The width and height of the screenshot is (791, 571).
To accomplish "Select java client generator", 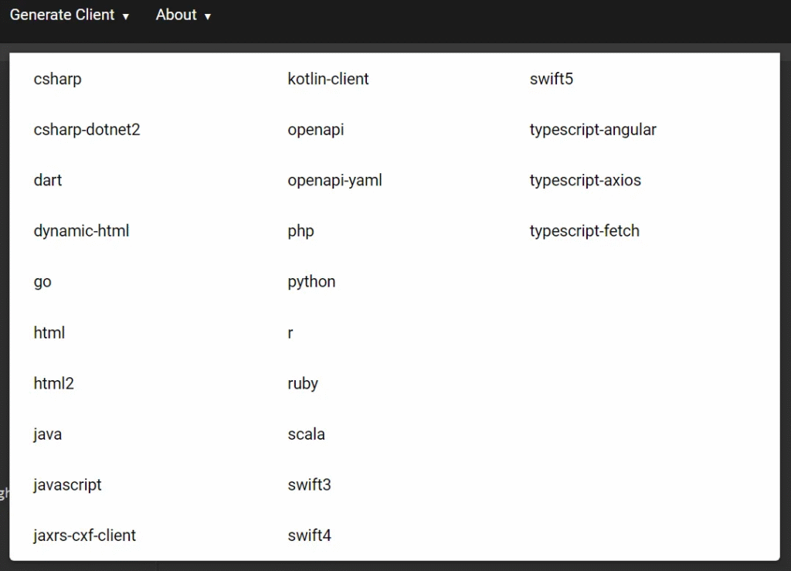I will [x=47, y=434].
